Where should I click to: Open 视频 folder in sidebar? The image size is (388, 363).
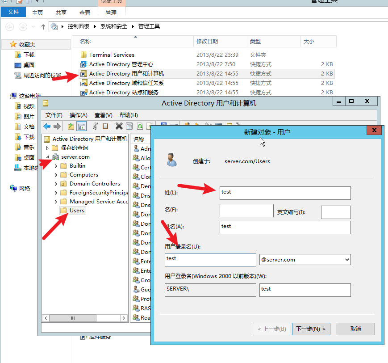(x=25, y=106)
